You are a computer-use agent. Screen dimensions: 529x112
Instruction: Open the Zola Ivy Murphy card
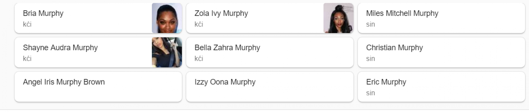[255, 18]
